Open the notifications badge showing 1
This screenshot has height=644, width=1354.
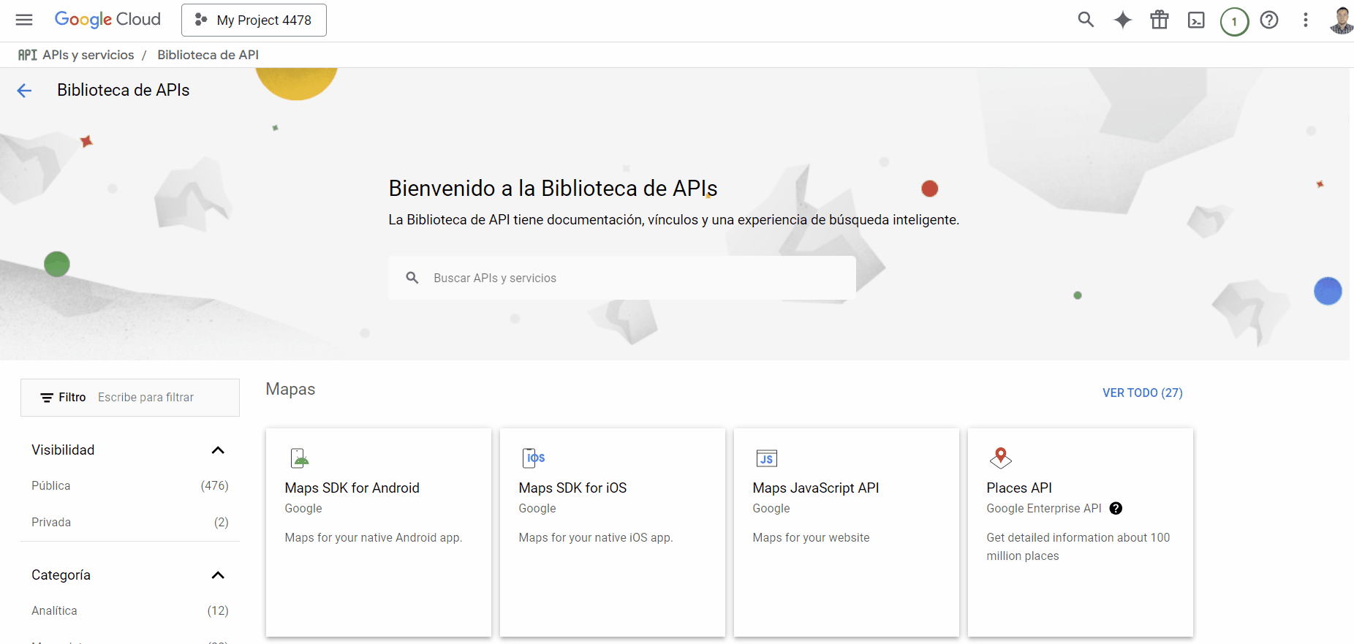[x=1234, y=21]
